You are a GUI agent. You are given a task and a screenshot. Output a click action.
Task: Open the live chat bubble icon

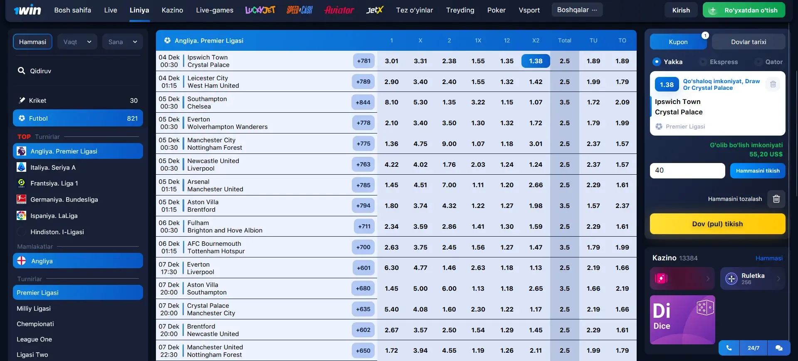coord(779,348)
